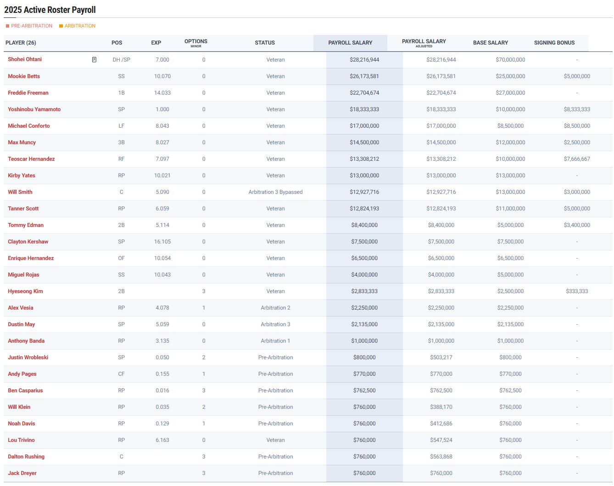
Task: Open Will Smith player link
Action: pos(20,192)
